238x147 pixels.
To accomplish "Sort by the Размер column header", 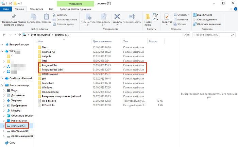I will (153, 41).
